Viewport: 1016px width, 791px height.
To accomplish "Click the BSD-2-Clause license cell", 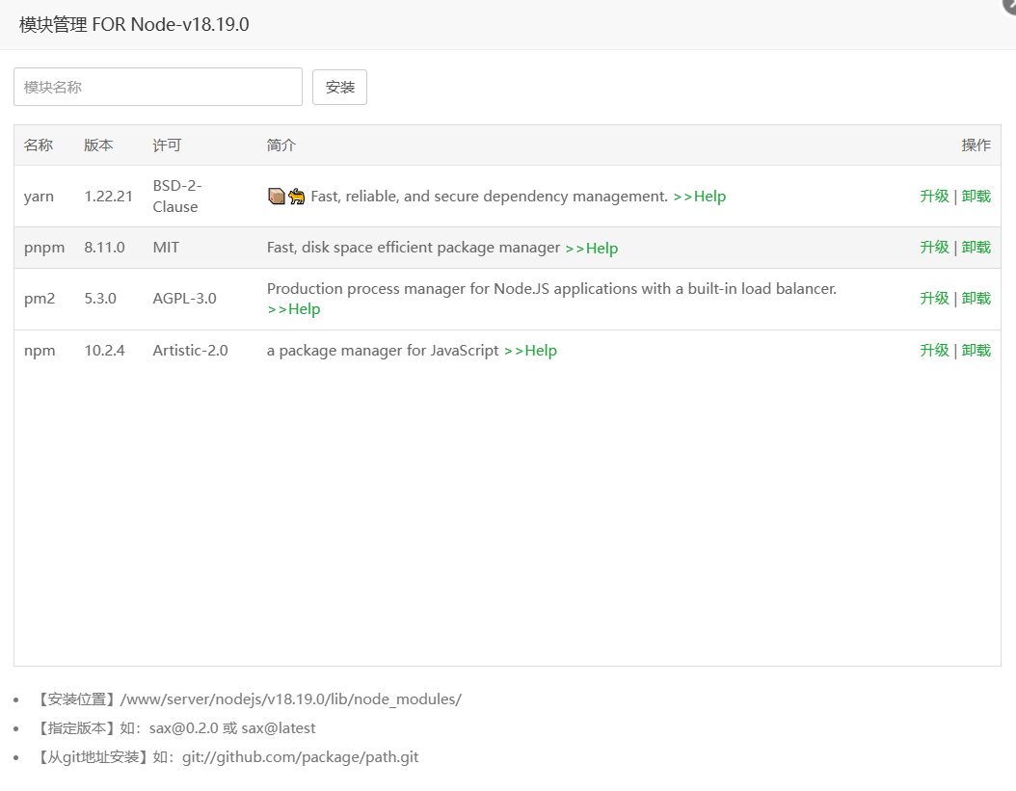I will click(x=177, y=197).
